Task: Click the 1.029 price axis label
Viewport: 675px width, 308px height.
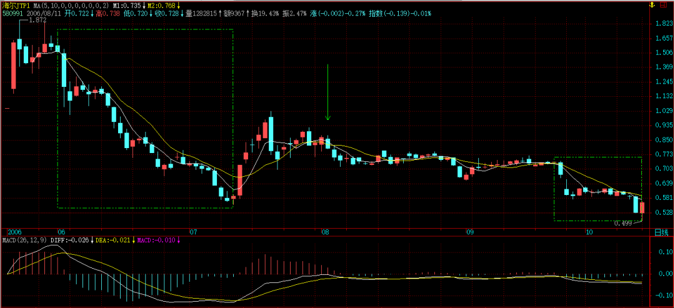Action: click(x=664, y=111)
